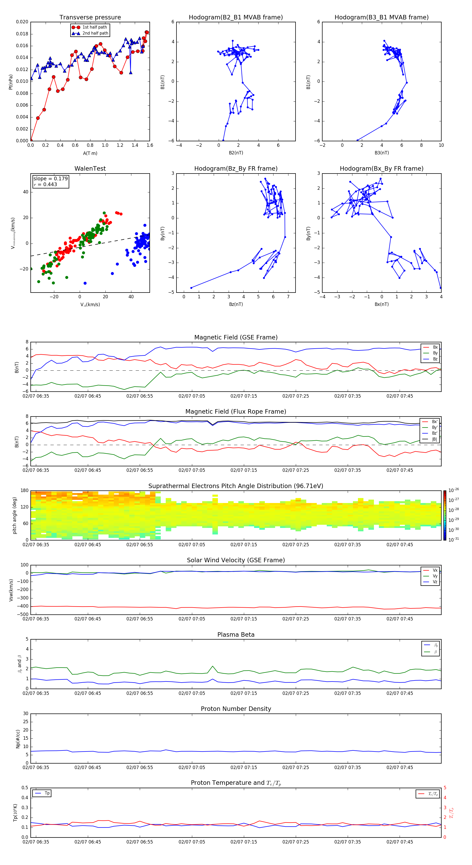The width and height of the screenshot is (472, 865).
Task: Select "Bz" in GSE magnetic field legend
Action: coord(430,359)
